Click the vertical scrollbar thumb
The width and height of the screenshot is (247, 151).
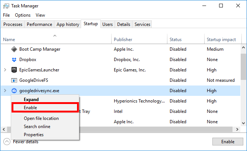point(243,67)
